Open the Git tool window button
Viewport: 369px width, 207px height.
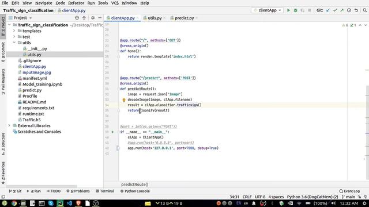[x=15, y=191]
